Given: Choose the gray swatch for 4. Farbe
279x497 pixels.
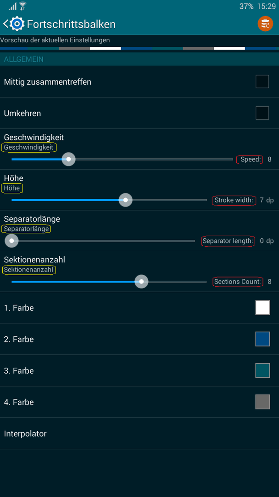Looking at the screenshot, I should [x=262, y=402].
